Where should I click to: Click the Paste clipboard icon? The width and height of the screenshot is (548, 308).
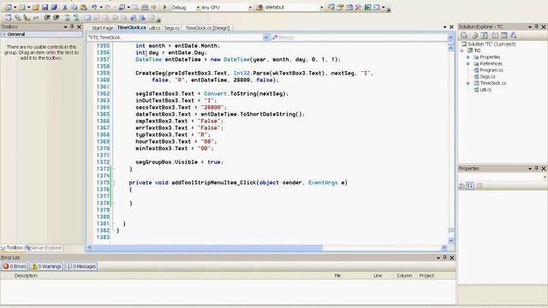click(83, 7)
